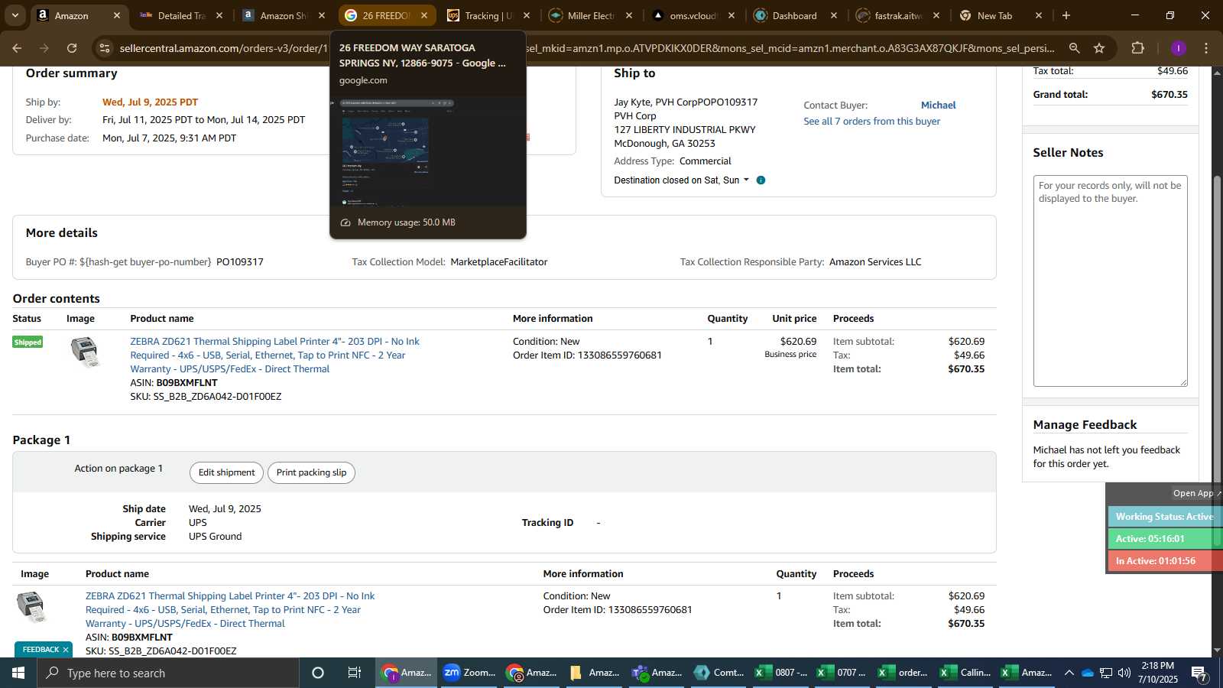
Task: Open the 0807 Excel workbook in taskbar
Action: pyautogui.click(x=781, y=673)
